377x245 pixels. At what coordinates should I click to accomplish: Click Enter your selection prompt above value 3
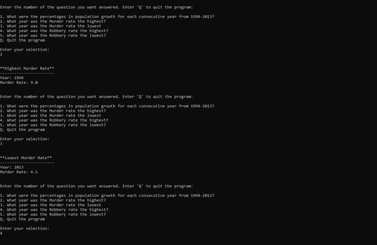click(x=24, y=139)
